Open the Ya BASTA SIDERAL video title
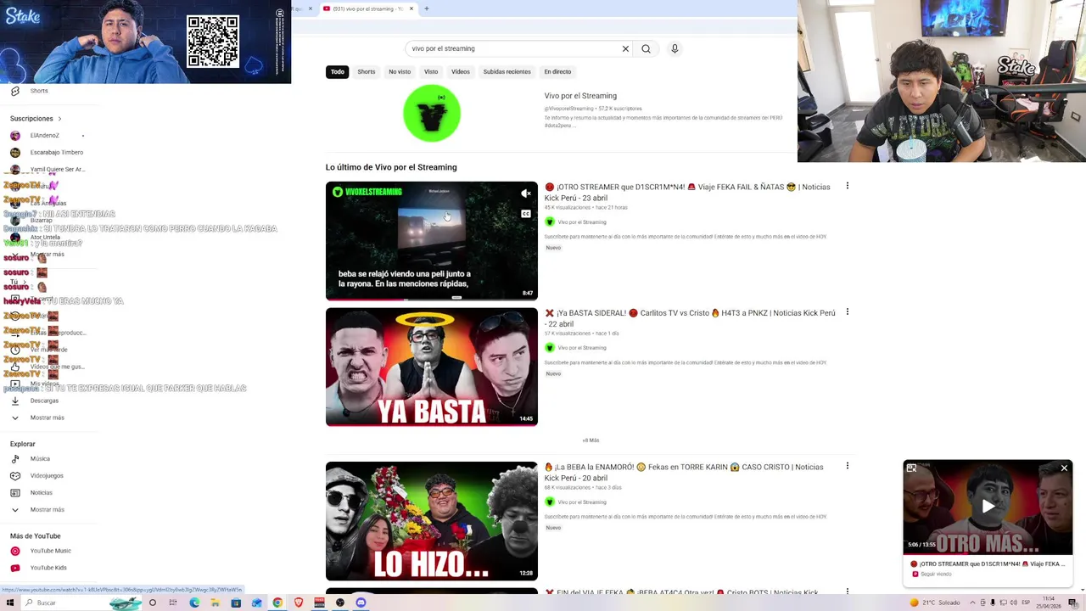Image resolution: width=1086 pixels, height=611 pixels. click(x=690, y=318)
